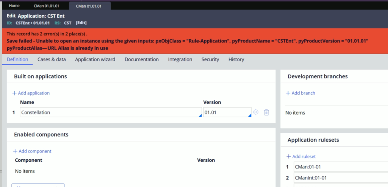Screen dimensions: 388x187
Task: Click No items text under Enabled components
Action: pos(25,171)
